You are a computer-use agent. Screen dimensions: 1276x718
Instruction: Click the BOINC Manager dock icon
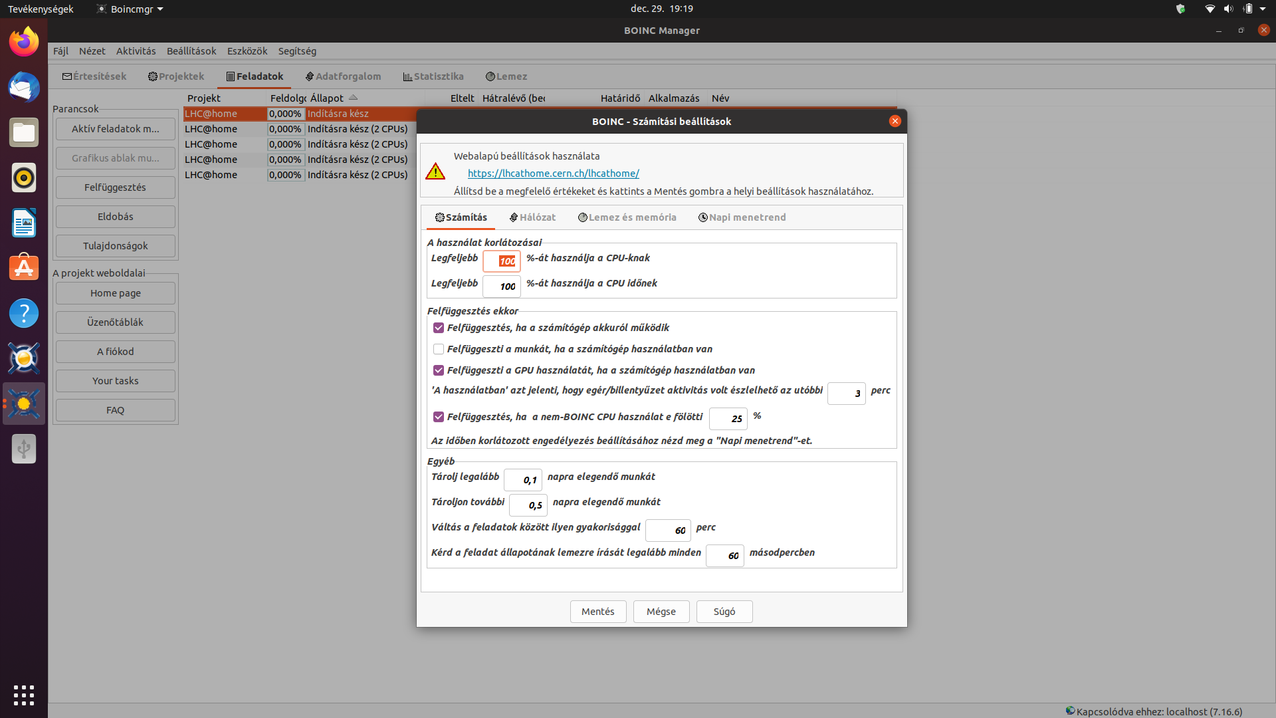24,358
